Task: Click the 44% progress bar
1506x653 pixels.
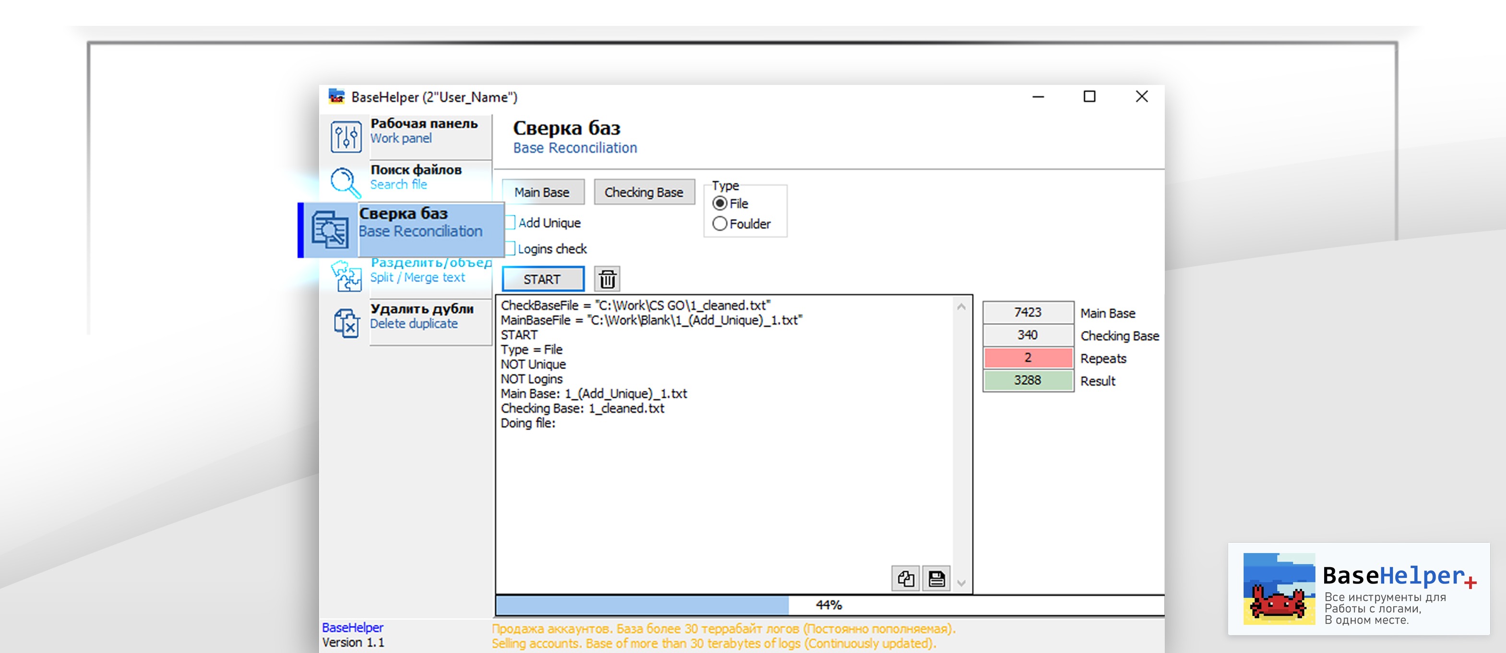Action: 828,605
